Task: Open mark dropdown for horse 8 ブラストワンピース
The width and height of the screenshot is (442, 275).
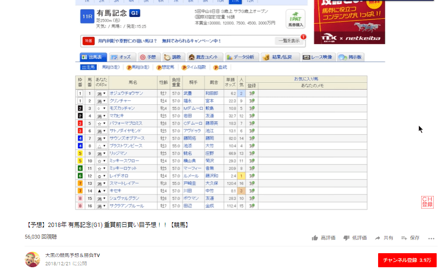Action: [x=102, y=146]
